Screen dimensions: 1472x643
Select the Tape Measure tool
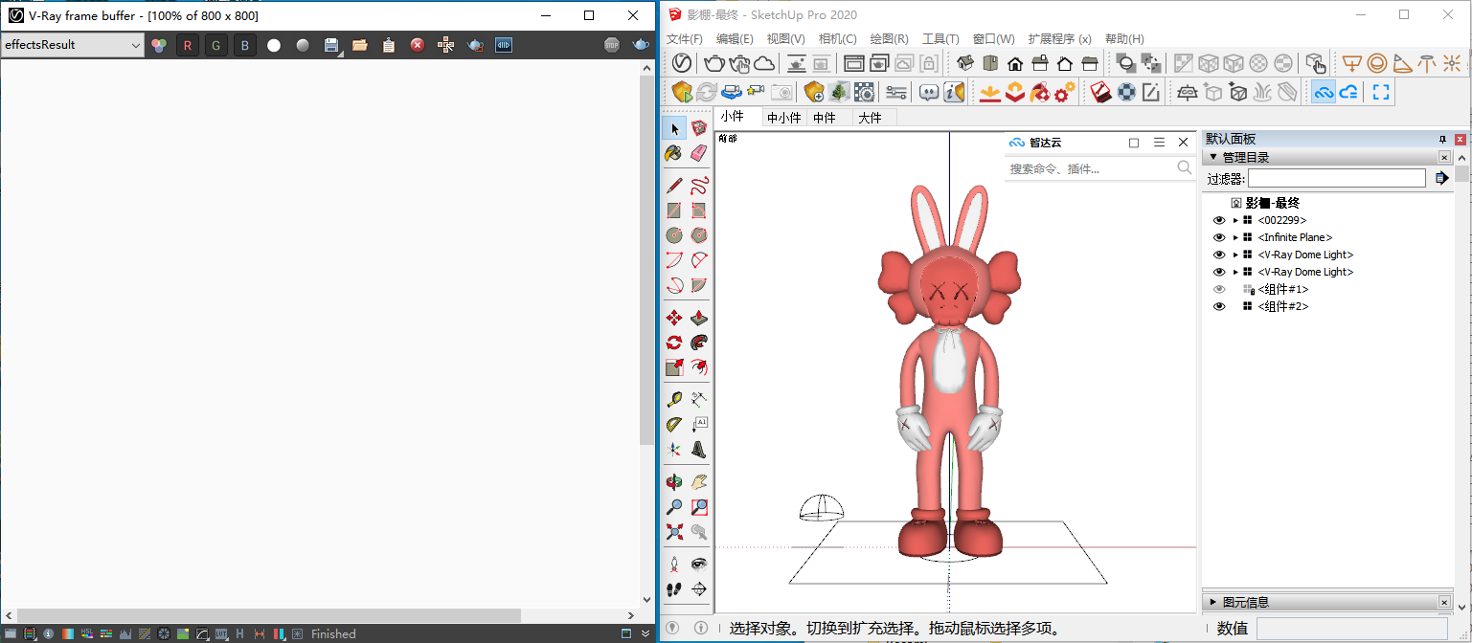click(x=674, y=399)
